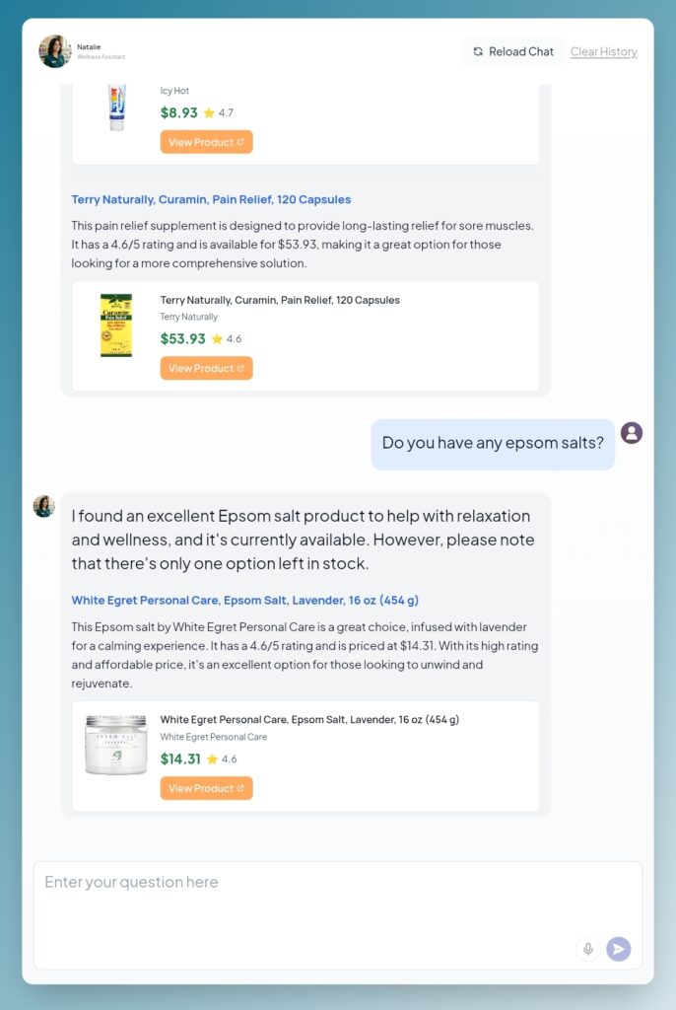
Task: Click the microphone voice input icon
Action: (x=587, y=949)
